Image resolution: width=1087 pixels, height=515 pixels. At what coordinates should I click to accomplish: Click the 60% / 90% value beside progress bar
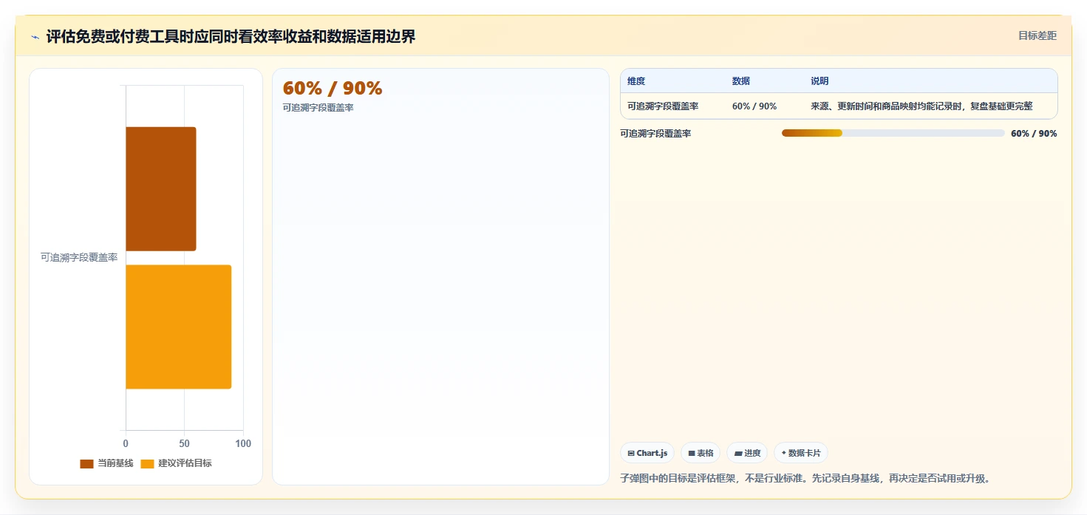click(1034, 134)
